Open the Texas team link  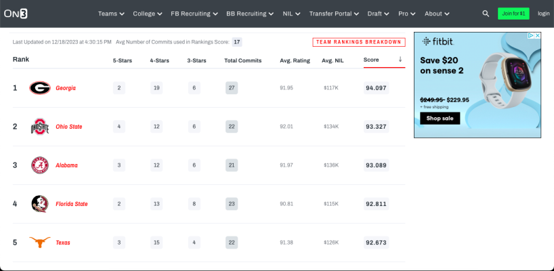pyautogui.click(x=63, y=243)
